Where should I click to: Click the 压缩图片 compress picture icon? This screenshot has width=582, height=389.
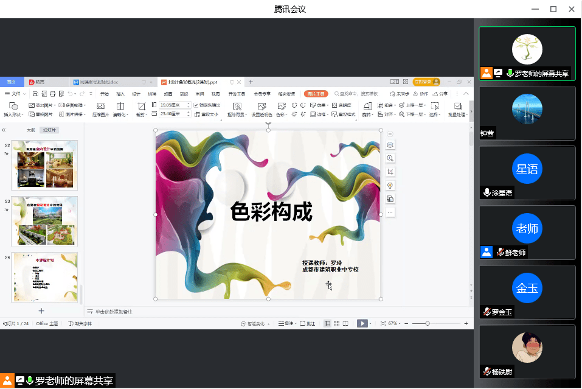pyautogui.click(x=101, y=106)
